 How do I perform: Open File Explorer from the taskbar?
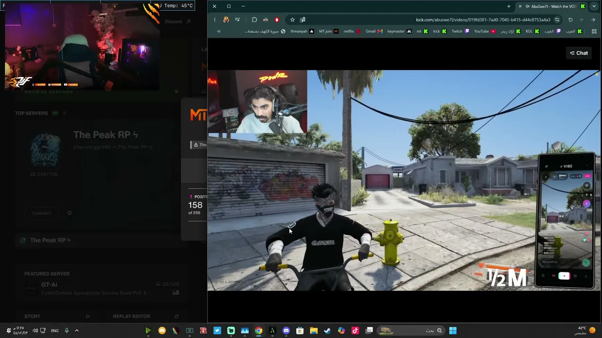point(314,330)
